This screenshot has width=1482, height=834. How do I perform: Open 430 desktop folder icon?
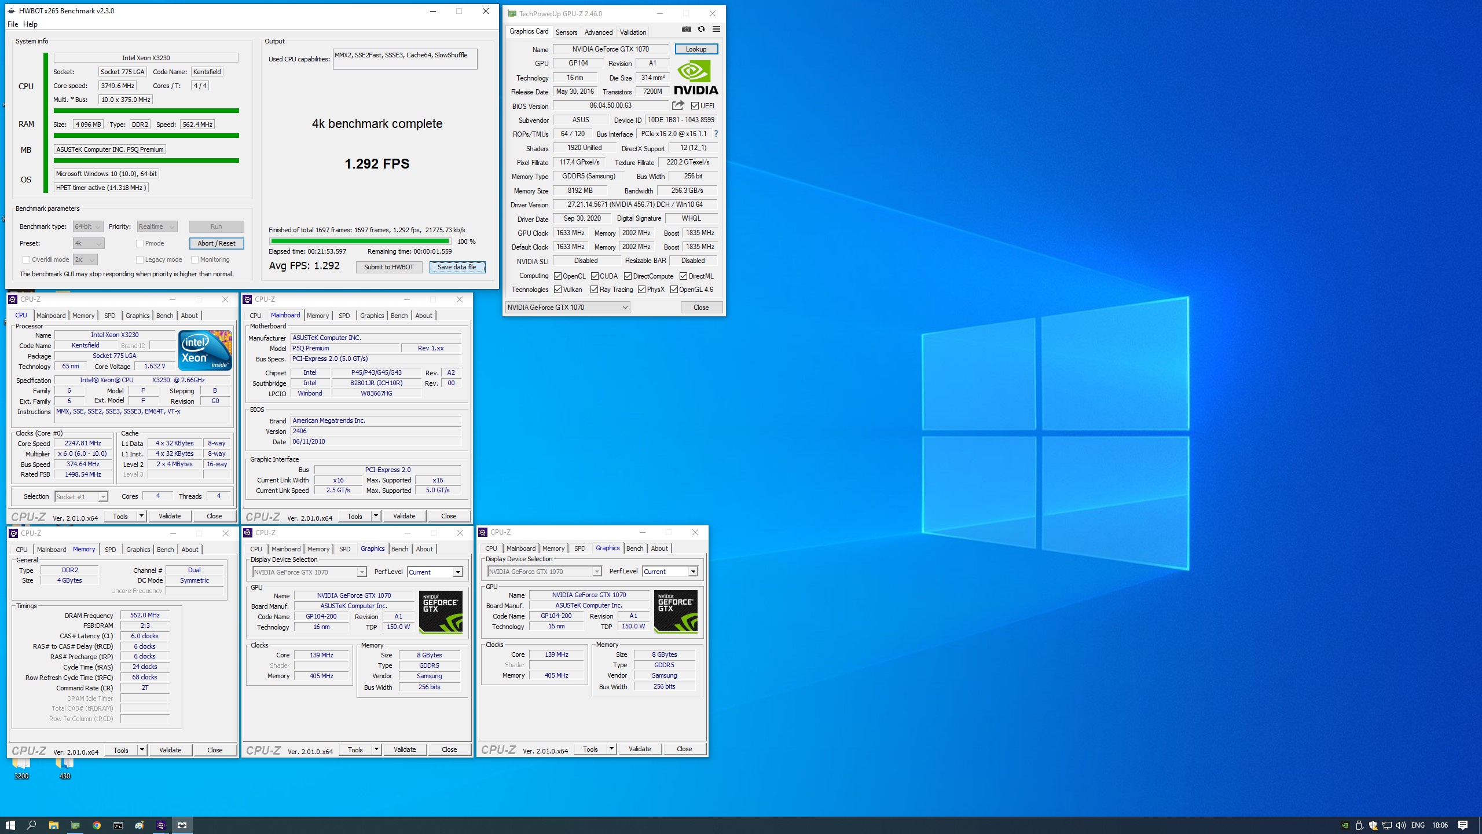(x=65, y=767)
